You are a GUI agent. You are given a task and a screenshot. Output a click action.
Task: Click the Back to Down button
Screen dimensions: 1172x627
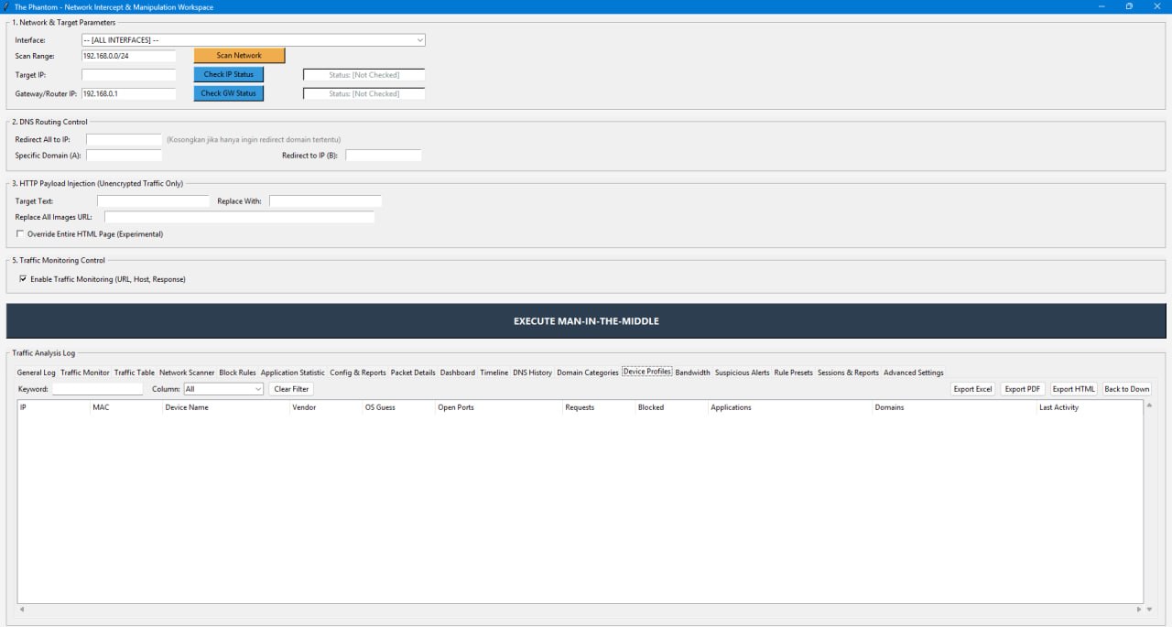(1127, 389)
